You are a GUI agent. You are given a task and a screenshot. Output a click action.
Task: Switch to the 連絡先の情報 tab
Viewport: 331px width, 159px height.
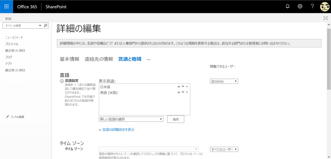tap(99, 59)
